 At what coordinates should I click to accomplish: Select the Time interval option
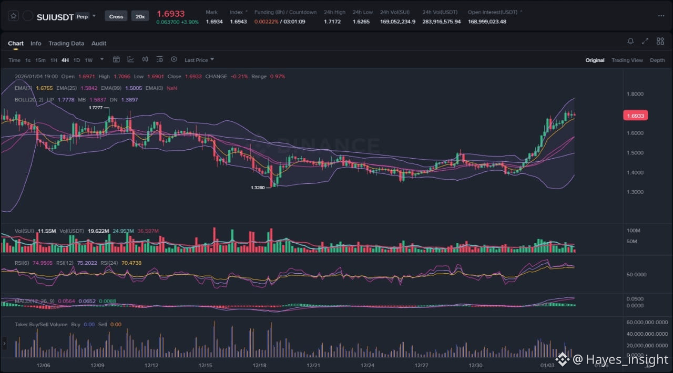tap(14, 60)
